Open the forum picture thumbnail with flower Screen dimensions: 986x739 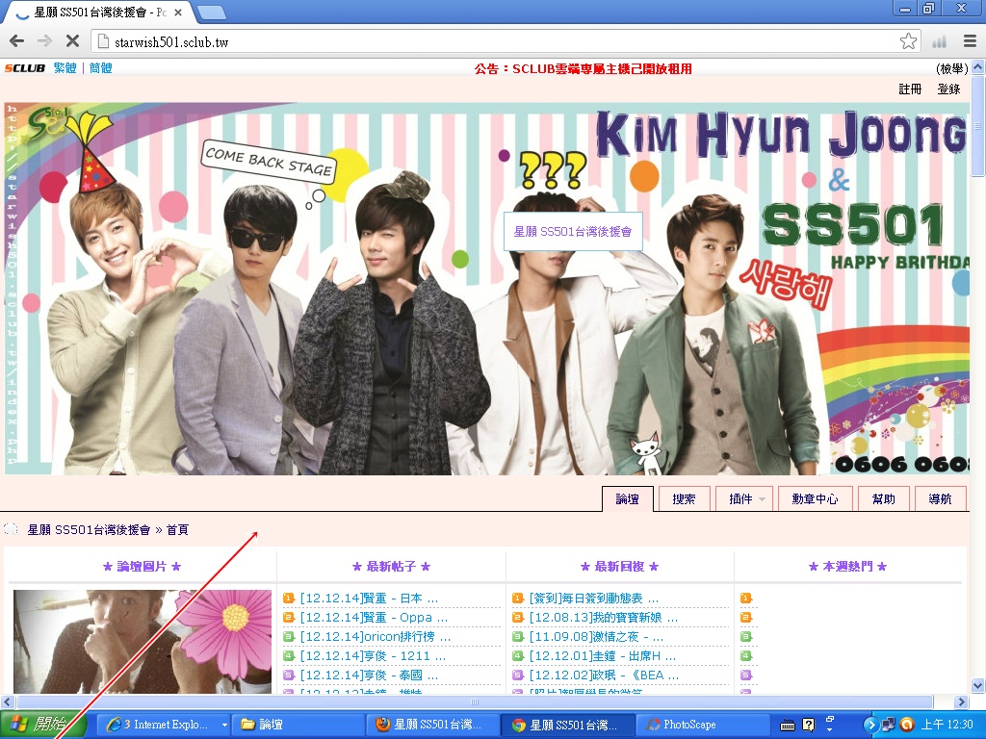click(143, 642)
